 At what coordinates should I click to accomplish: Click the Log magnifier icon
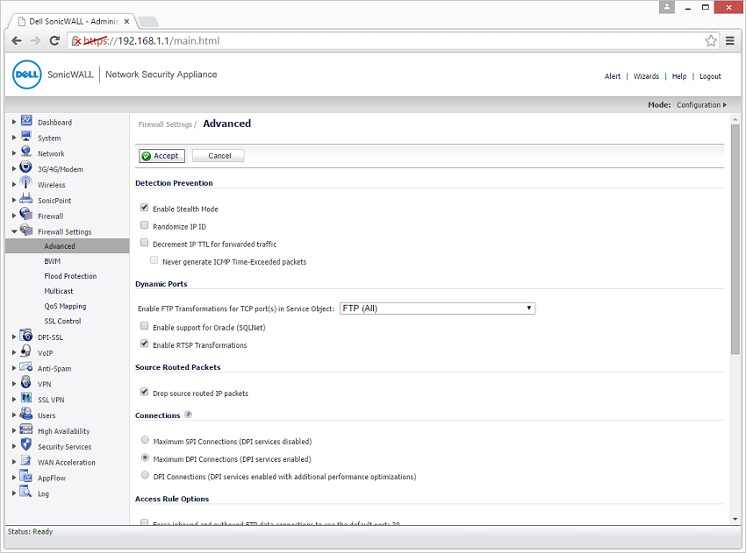click(26, 492)
